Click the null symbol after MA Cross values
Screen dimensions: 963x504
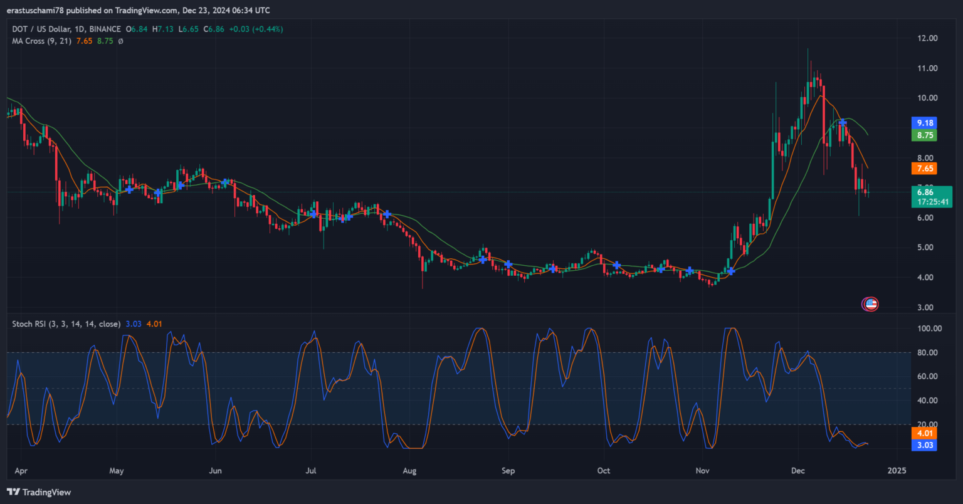[x=120, y=41]
